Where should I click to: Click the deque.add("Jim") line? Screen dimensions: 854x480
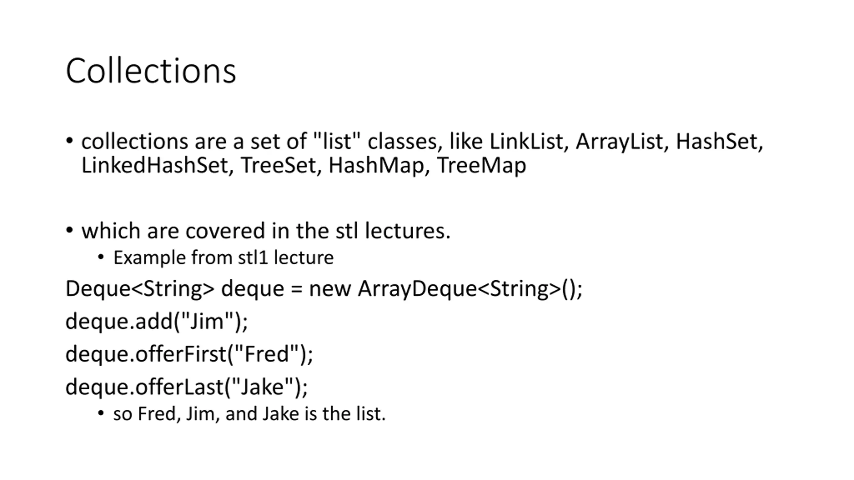(x=157, y=322)
